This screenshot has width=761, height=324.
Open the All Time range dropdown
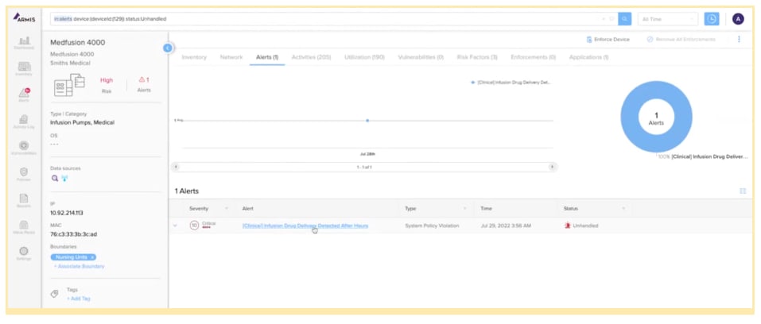tap(668, 19)
